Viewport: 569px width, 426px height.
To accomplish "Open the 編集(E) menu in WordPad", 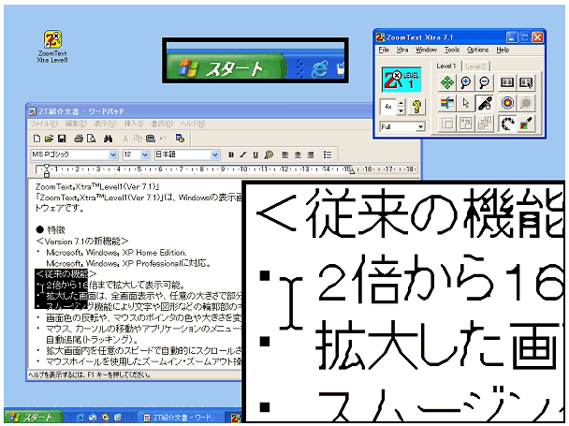I will (x=76, y=124).
